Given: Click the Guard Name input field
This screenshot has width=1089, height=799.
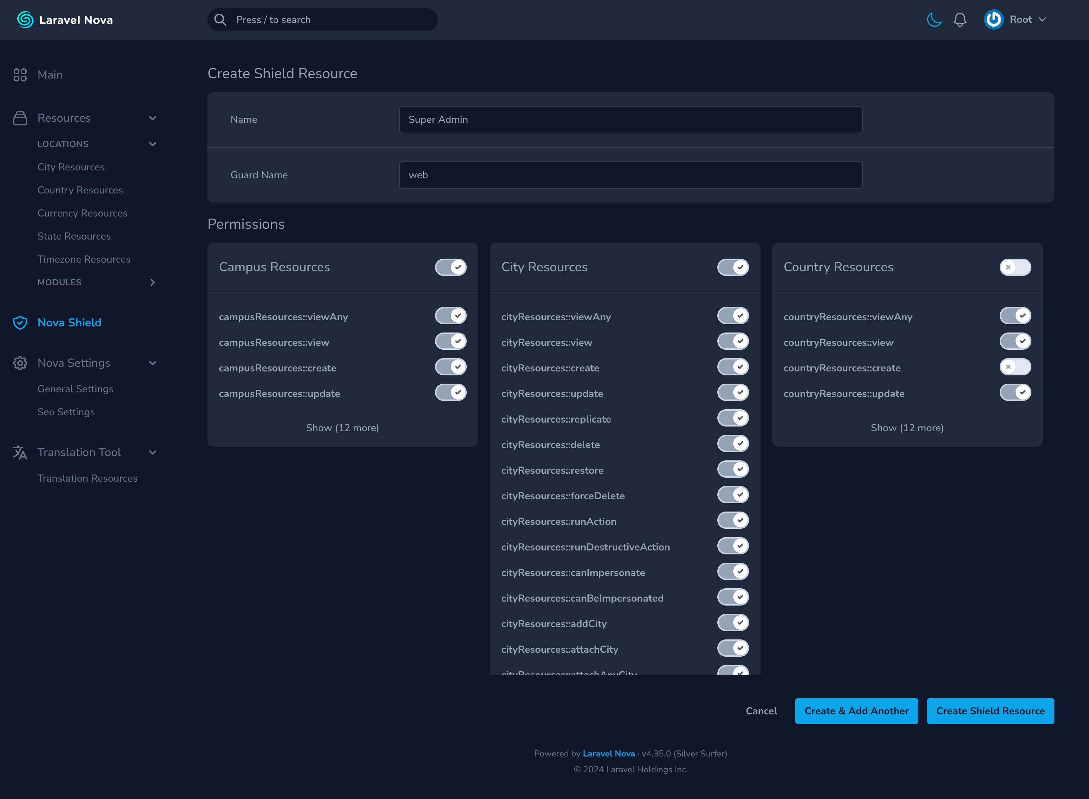Looking at the screenshot, I should tap(630, 175).
